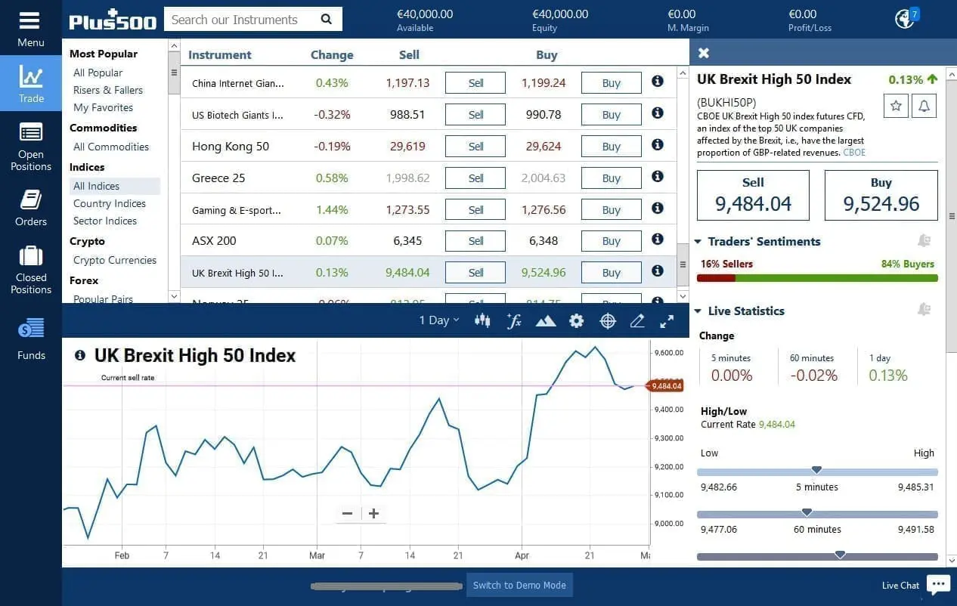Image resolution: width=957 pixels, height=606 pixels.
Task: Toggle Traders' Sentiments notifications bell
Action: (924, 240)
